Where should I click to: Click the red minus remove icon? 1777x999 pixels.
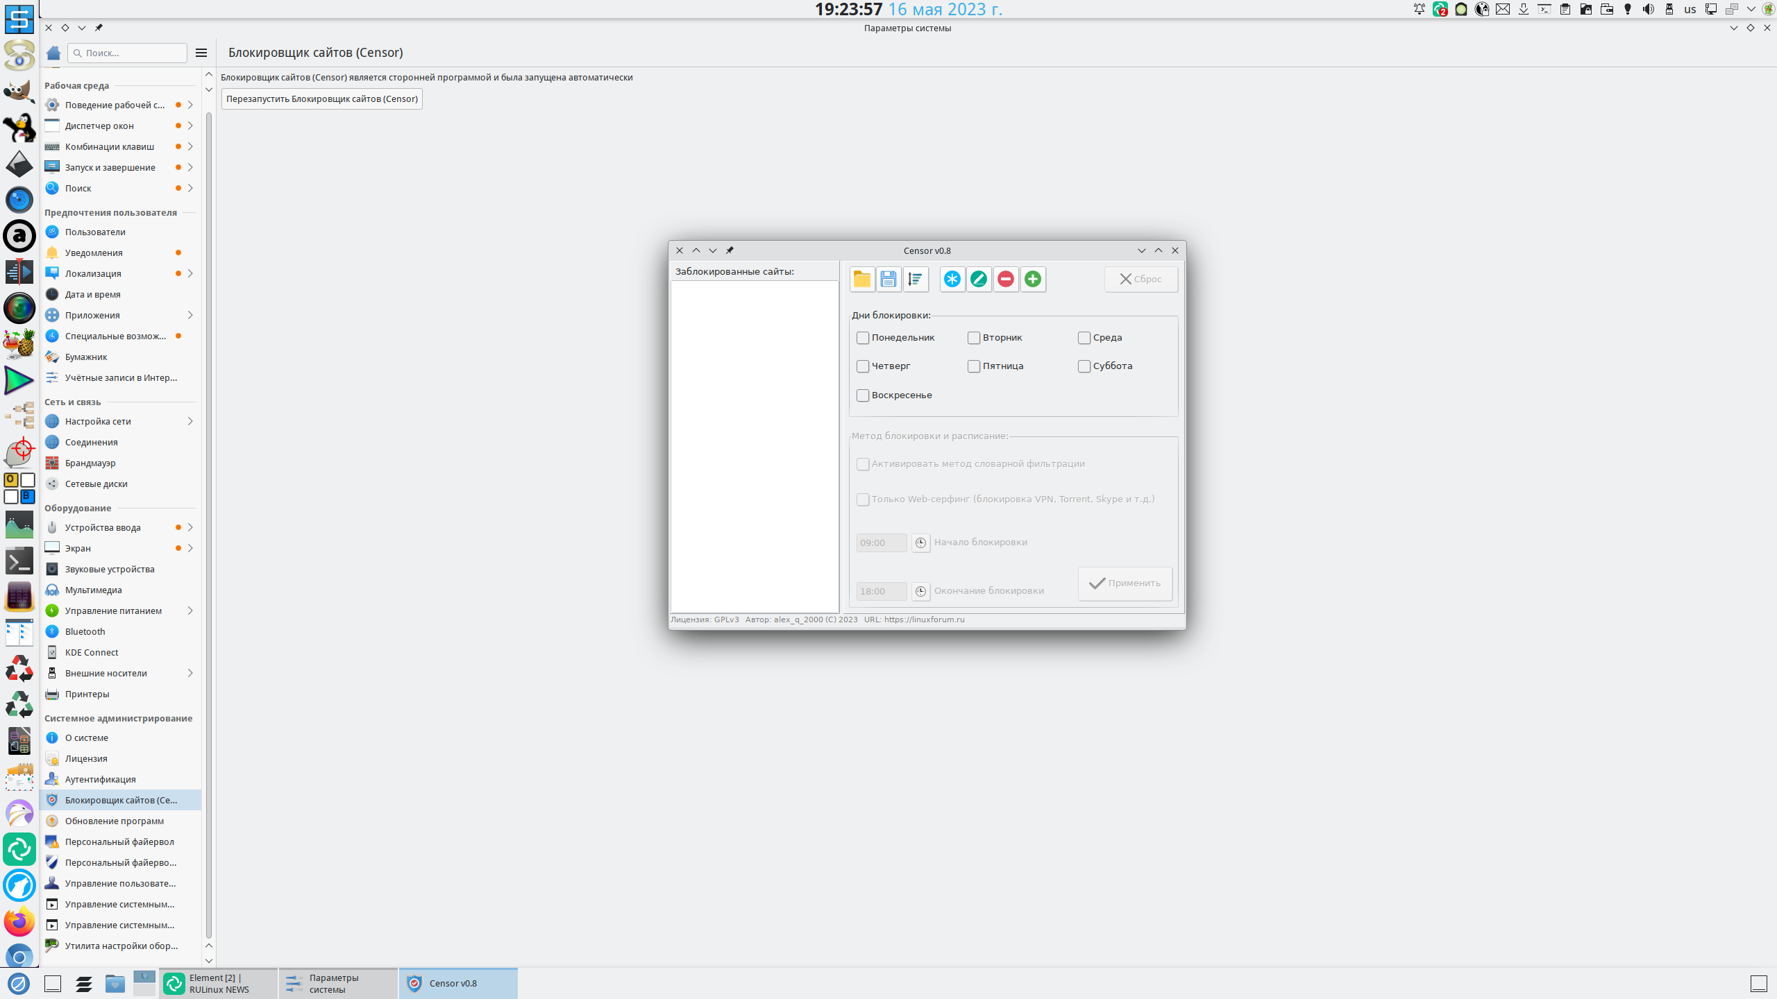(x=1006, y=279)
